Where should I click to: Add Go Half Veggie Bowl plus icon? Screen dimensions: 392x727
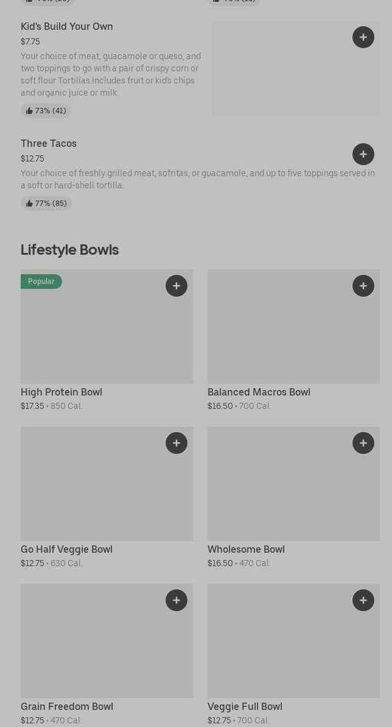177,443
